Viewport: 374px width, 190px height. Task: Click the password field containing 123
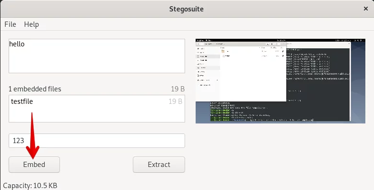[97, 141]
